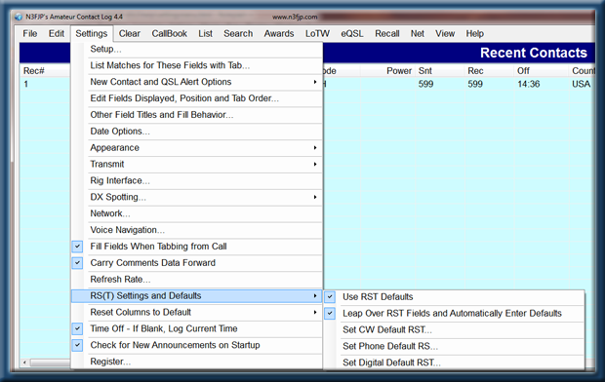
Task: Open the View menu
Action: pyautogui.click(x=445, y=33)
